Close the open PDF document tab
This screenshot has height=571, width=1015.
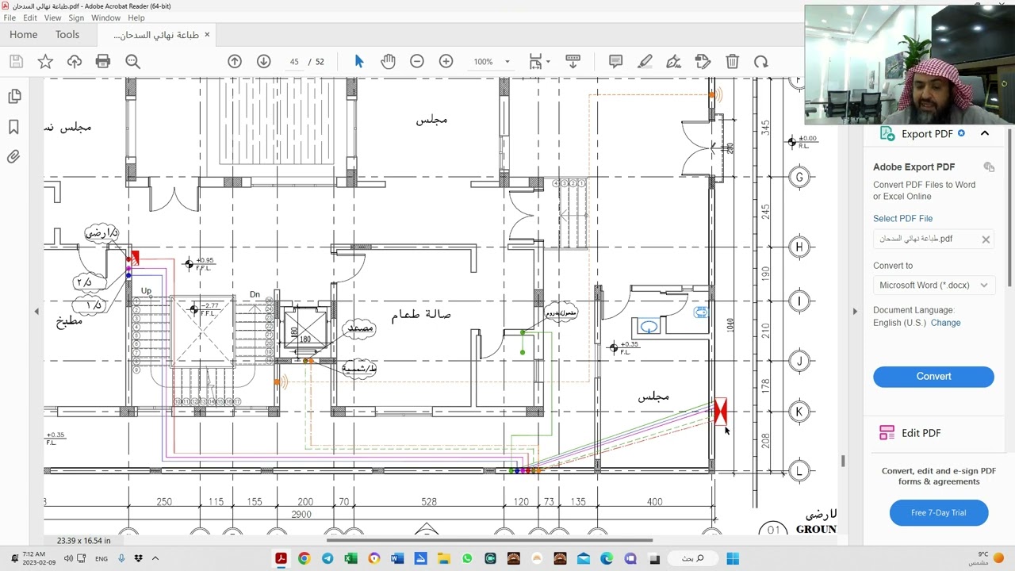(207, 35)
